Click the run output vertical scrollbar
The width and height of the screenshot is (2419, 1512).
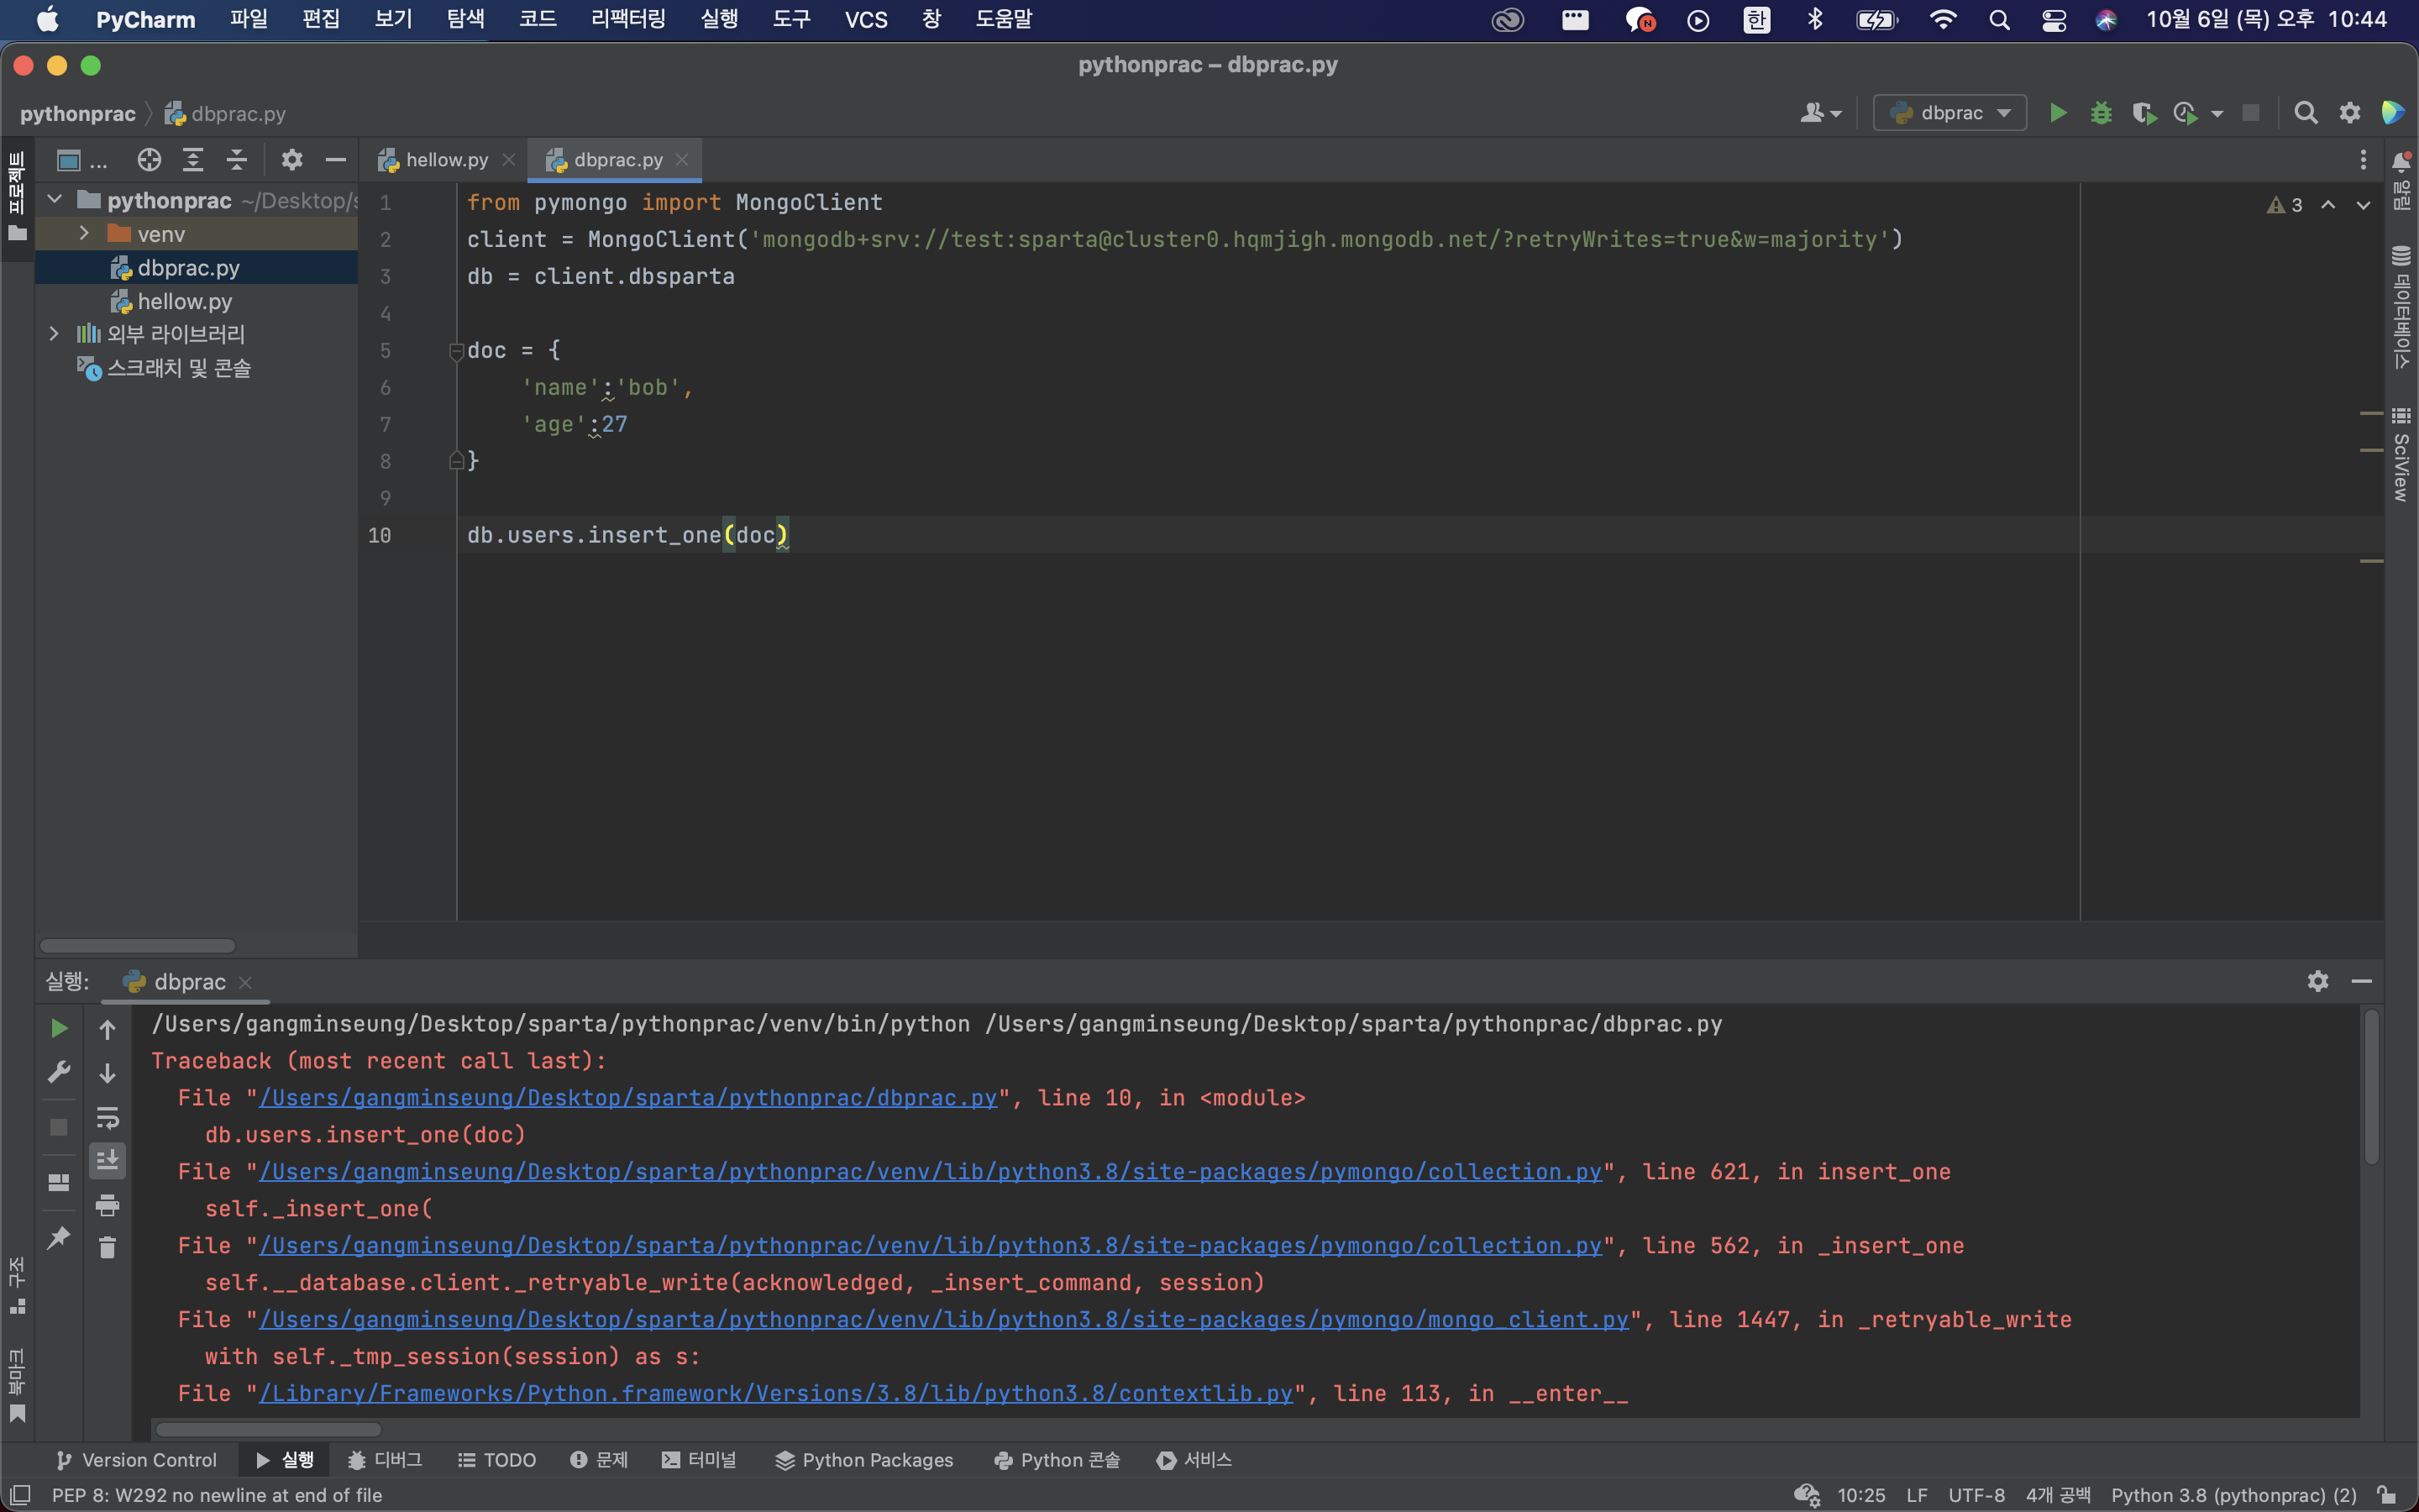click(x=2370, y=1088)
